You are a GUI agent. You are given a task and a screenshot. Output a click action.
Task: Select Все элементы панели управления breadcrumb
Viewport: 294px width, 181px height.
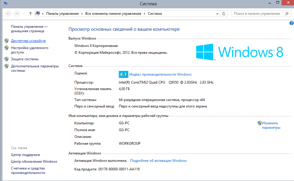pyautogui.click(x=113, y=14)
